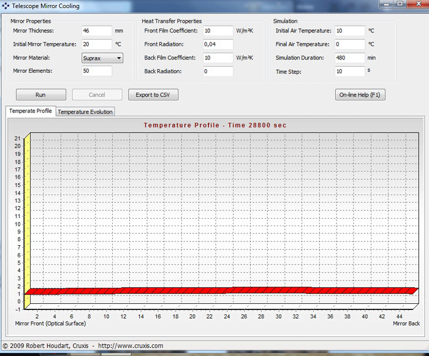Viewport: 429px width, 356px height.
Task: Click y-axis value 21
Action: click(18, 138)
